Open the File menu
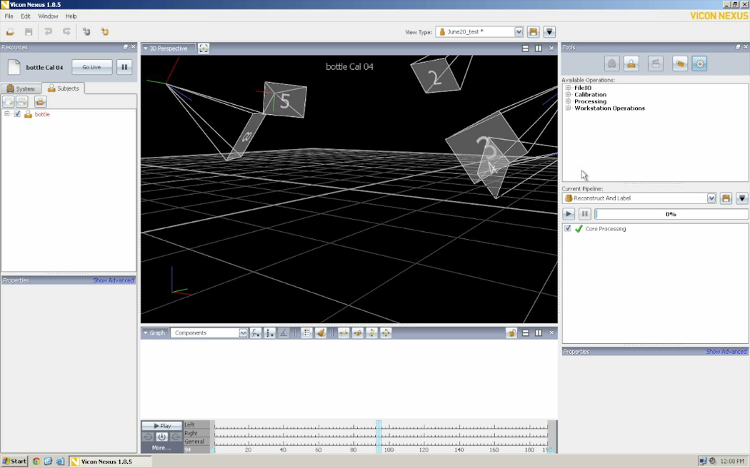Screen dimensions: 750x468 pos(9,16)
